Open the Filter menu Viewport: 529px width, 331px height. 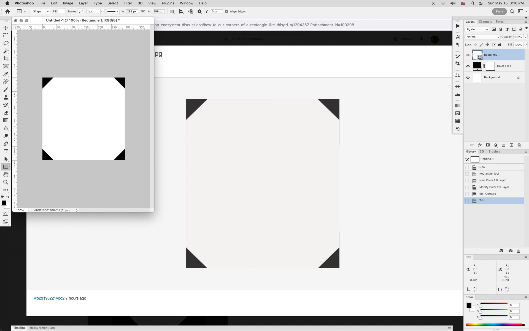coord(128,3)
